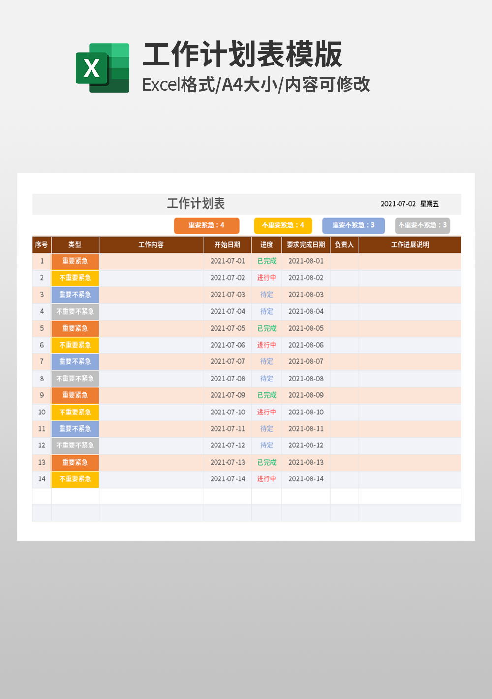The height and width of the screenshot is (699, 492).
Task: Click start date 2021-07-02 in row 2
Action: tap(227, 278)
